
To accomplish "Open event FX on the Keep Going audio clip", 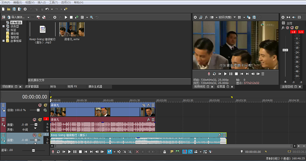I will coord(219,135).
